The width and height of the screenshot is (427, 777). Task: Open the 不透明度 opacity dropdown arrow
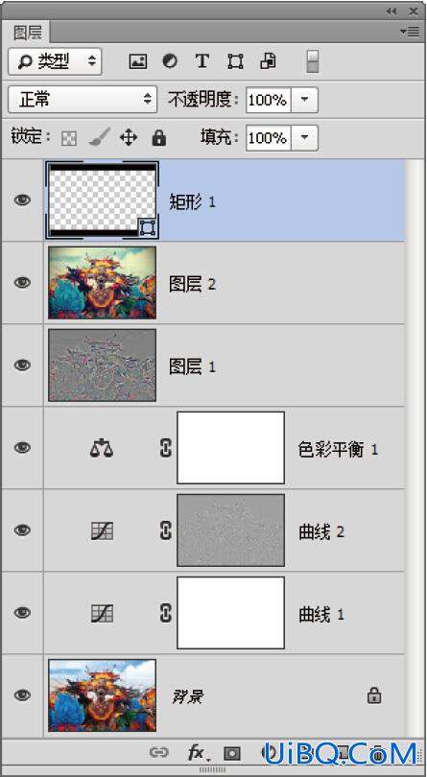(305, 100)
